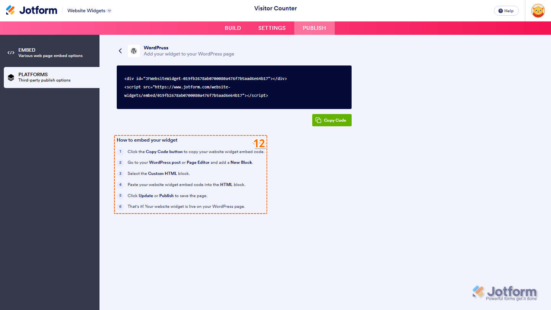Viewport: 551px width, 310px height.
Task: Click the Platforms layers icon
Action: [11, 78]
